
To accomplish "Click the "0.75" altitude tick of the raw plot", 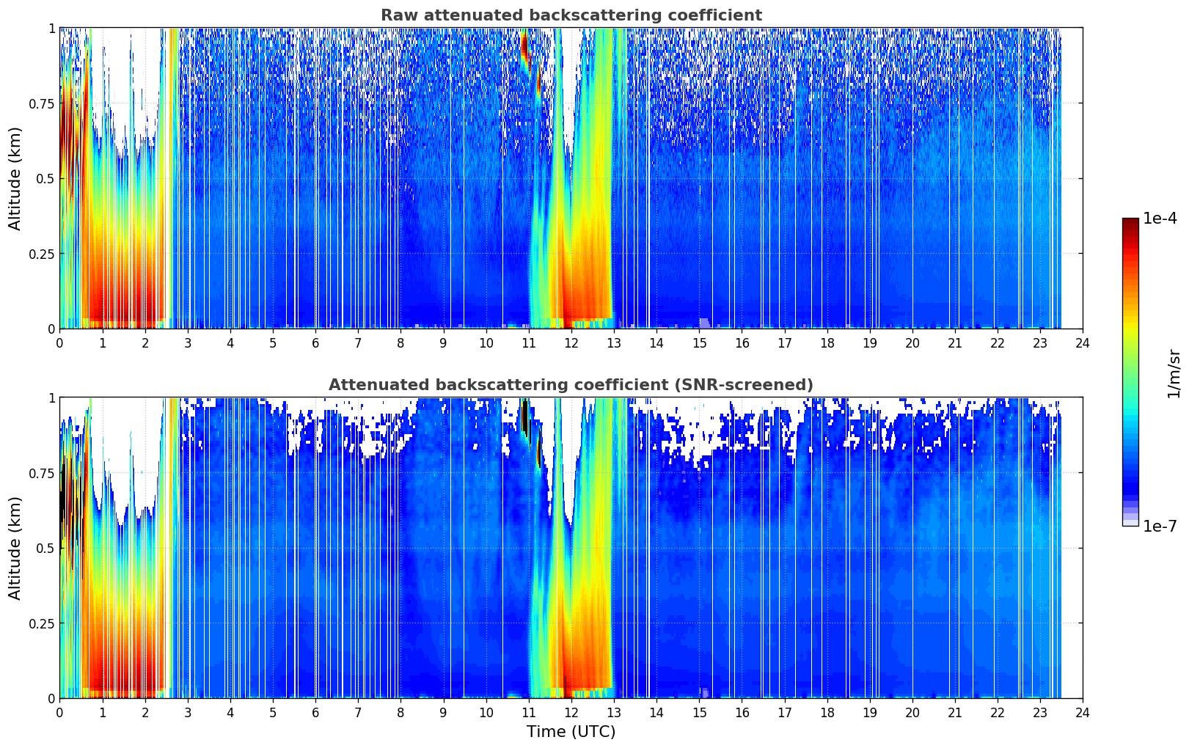I will [x=43, y=103].
